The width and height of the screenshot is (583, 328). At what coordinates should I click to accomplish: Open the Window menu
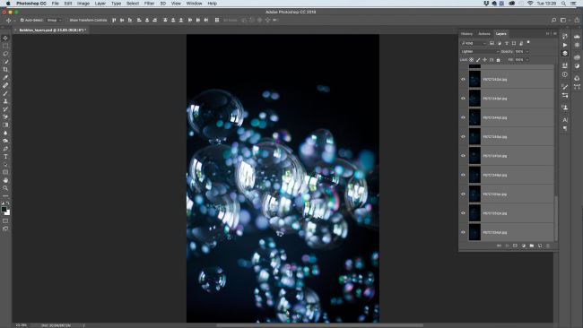[194, 4]
